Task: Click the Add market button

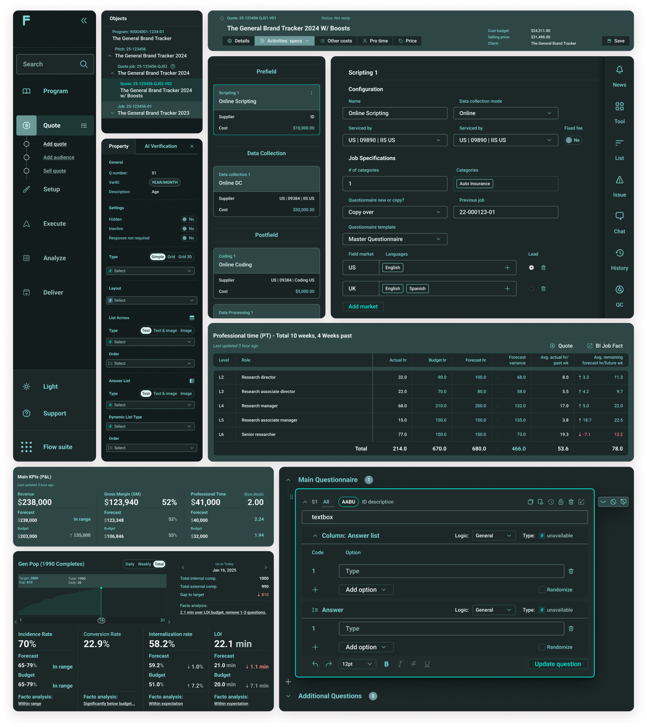Action: [x=363, y=306]
